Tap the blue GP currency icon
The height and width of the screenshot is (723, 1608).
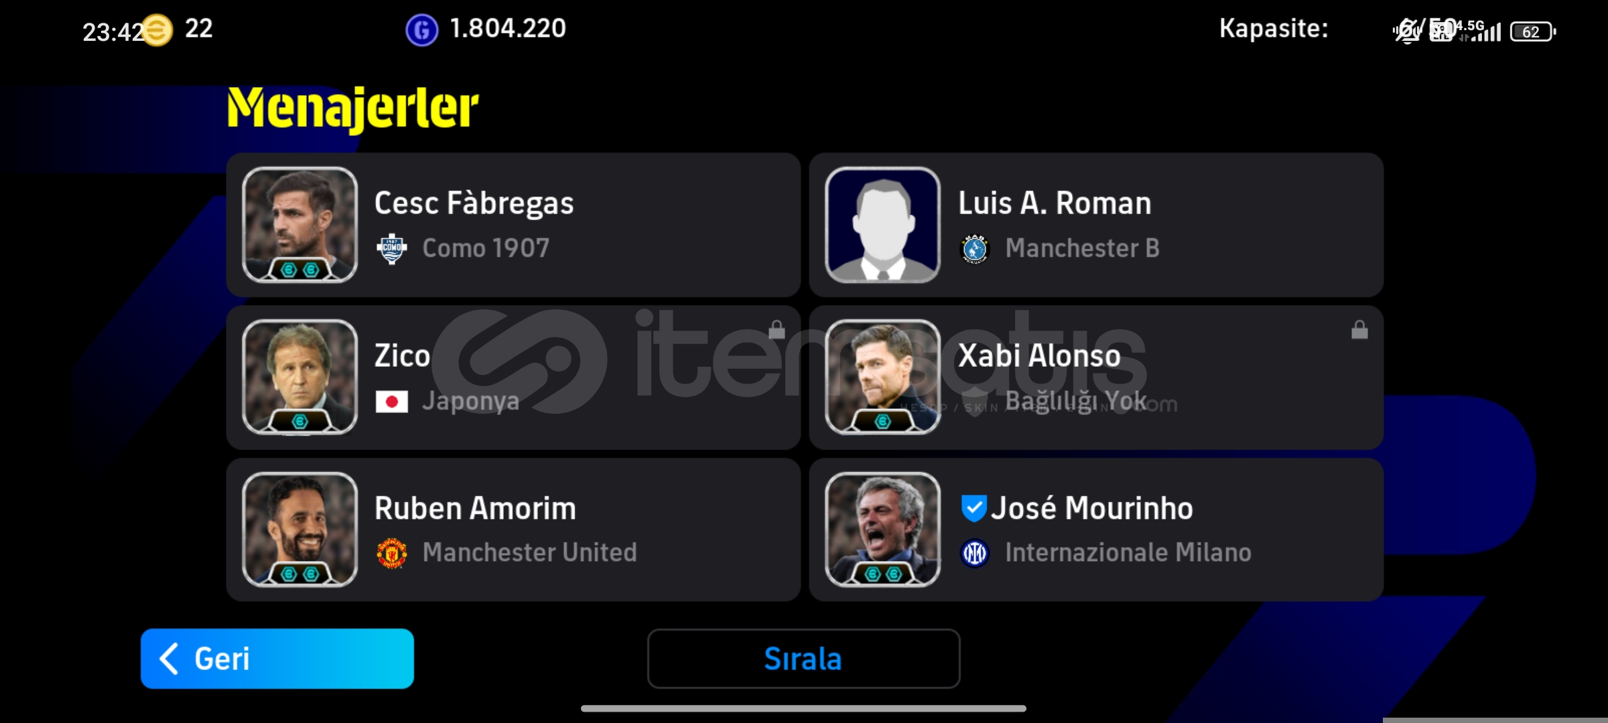tap(422, 30)
